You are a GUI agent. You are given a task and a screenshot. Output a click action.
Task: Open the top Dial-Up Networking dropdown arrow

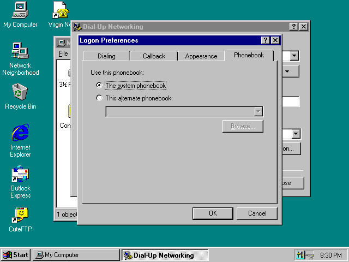[294, 56]
